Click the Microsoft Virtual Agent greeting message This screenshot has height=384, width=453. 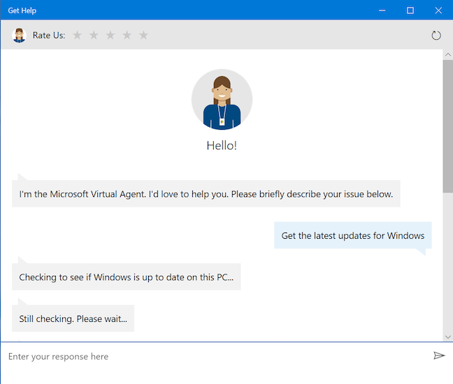(x=206, y=194)
